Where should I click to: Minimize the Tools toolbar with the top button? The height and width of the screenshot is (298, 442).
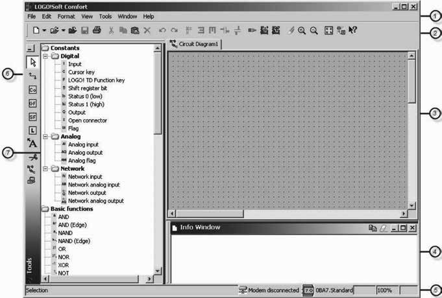[x=31, y=49]
